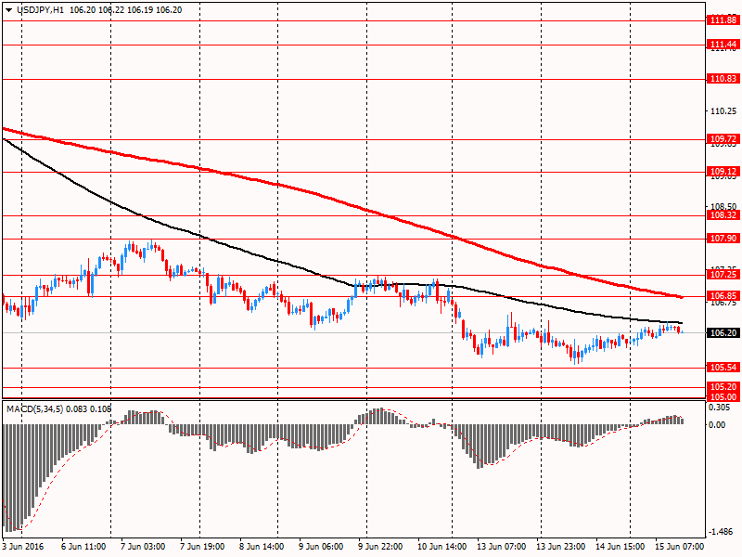Click the 110.25 price scale value

723,110
